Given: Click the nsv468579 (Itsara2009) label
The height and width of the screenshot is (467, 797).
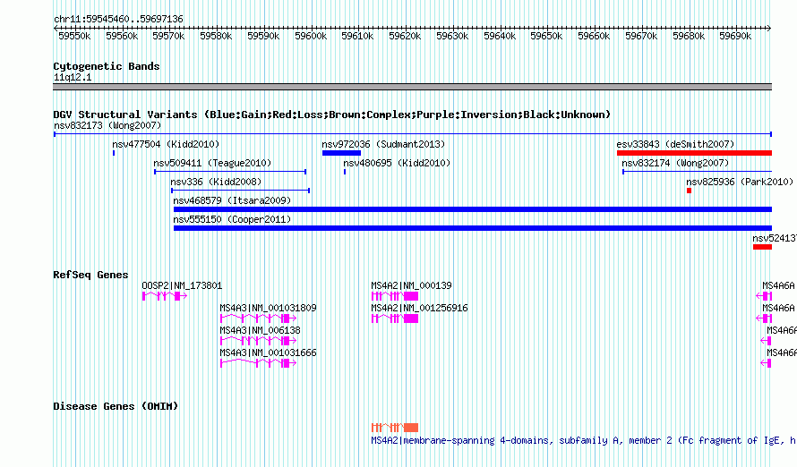Looking at the screenshot, I should coord(232,200).
